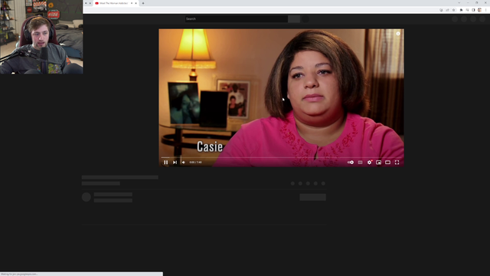Click the streamer webcam overlay

(x=41, y=37)
